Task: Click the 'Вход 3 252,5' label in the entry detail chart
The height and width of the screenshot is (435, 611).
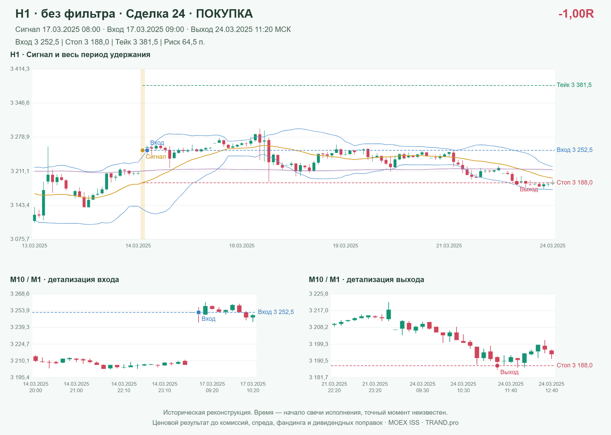Action: pos(276,312)
